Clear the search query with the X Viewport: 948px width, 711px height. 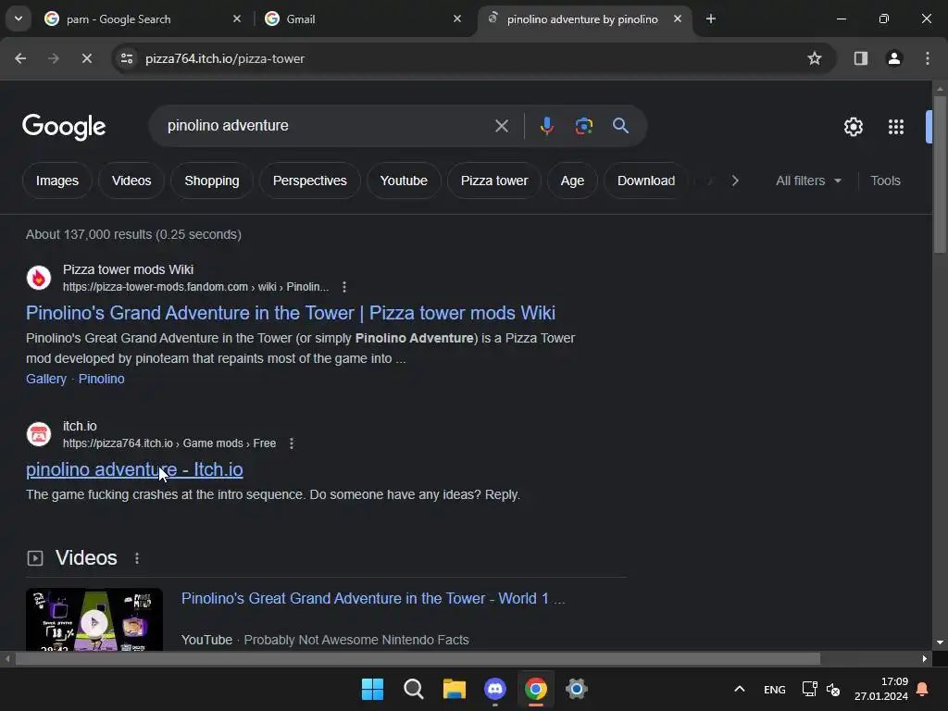[501, 126]
